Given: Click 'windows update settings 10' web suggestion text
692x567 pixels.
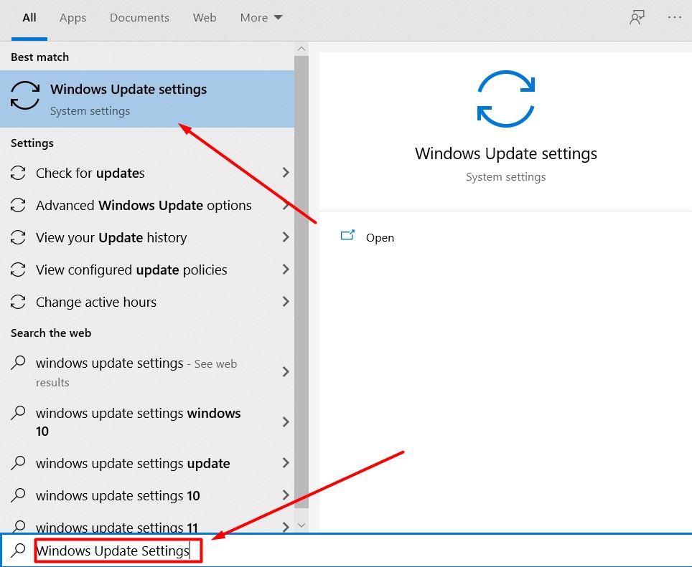Looking at the screenshot, I should pyautogui.click(x=118, y=495).
